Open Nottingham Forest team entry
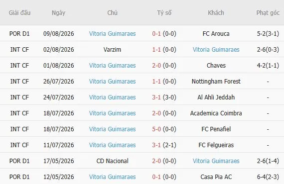This screenshot has height=184, width=284. (x=216, y=82)
